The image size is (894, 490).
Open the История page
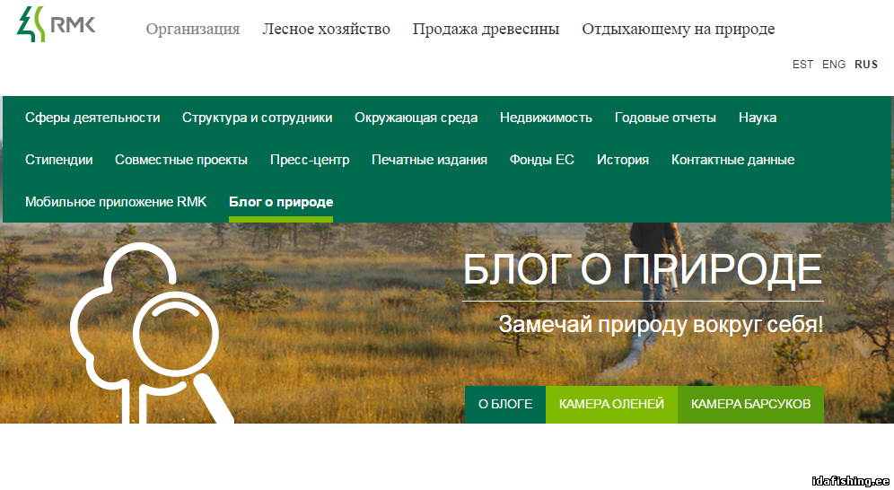pos(623,160)
